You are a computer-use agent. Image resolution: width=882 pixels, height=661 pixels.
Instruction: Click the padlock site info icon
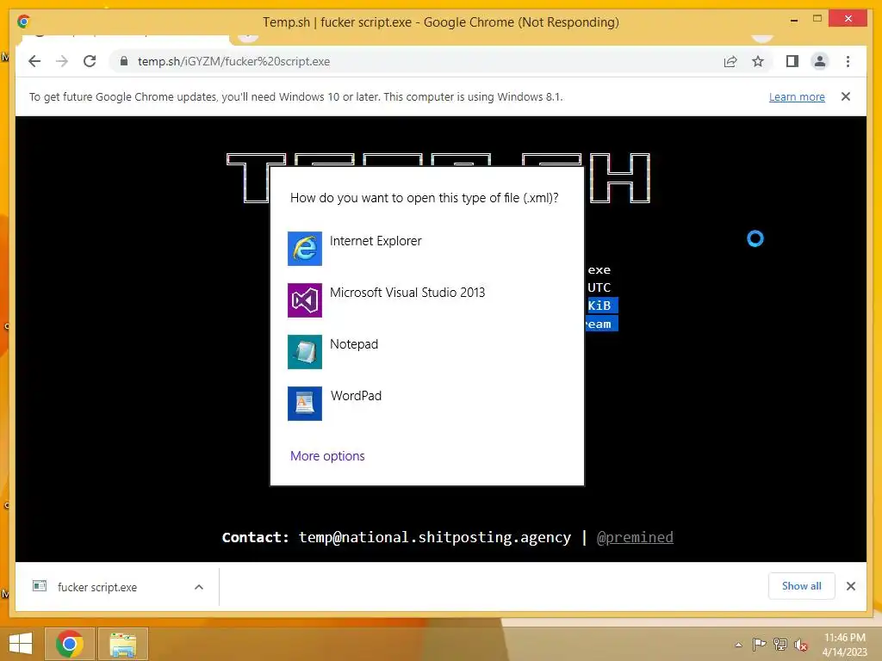click(x=124, y=61)
